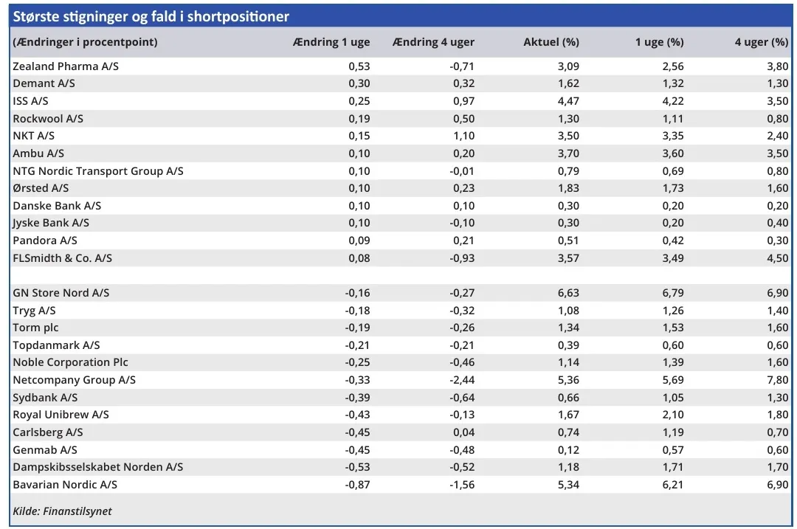Click the -2,44 value for Netcompany
Image resolution: width=797 pixels, height=529 pixels.
[x=462, y=380]
